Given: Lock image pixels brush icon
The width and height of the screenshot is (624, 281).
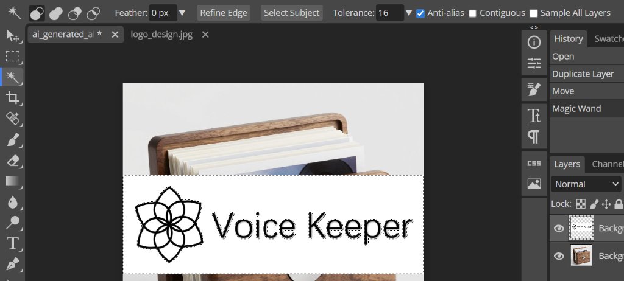Looking at the screenshot, I should 594,204.
